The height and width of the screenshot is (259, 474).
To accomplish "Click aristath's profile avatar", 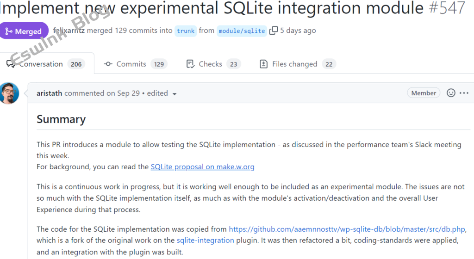I will pyautogui.click(x=9, y=93).
